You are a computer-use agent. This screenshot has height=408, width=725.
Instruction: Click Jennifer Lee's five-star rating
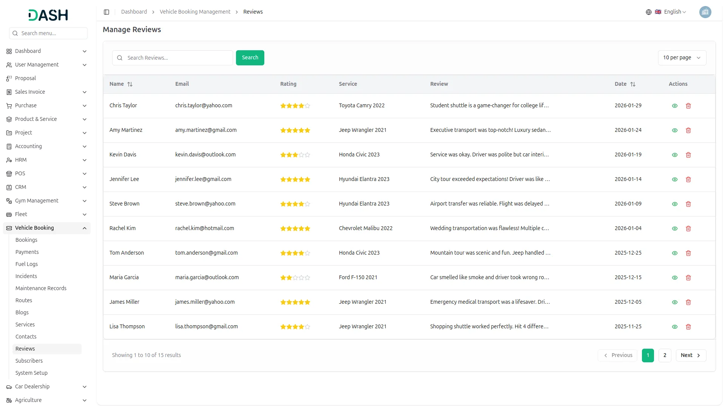point(295,179)
